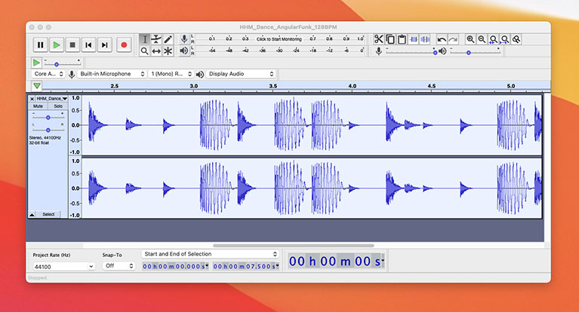Select the Draw pencil tool
This screenshot has width=579, height=312.
coord(168,39)
